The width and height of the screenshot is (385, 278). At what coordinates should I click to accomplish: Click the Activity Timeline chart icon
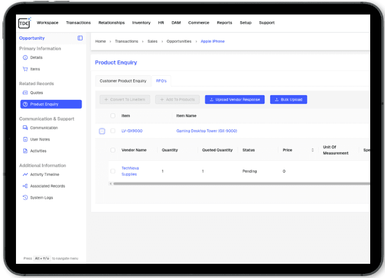click(25, 174)
